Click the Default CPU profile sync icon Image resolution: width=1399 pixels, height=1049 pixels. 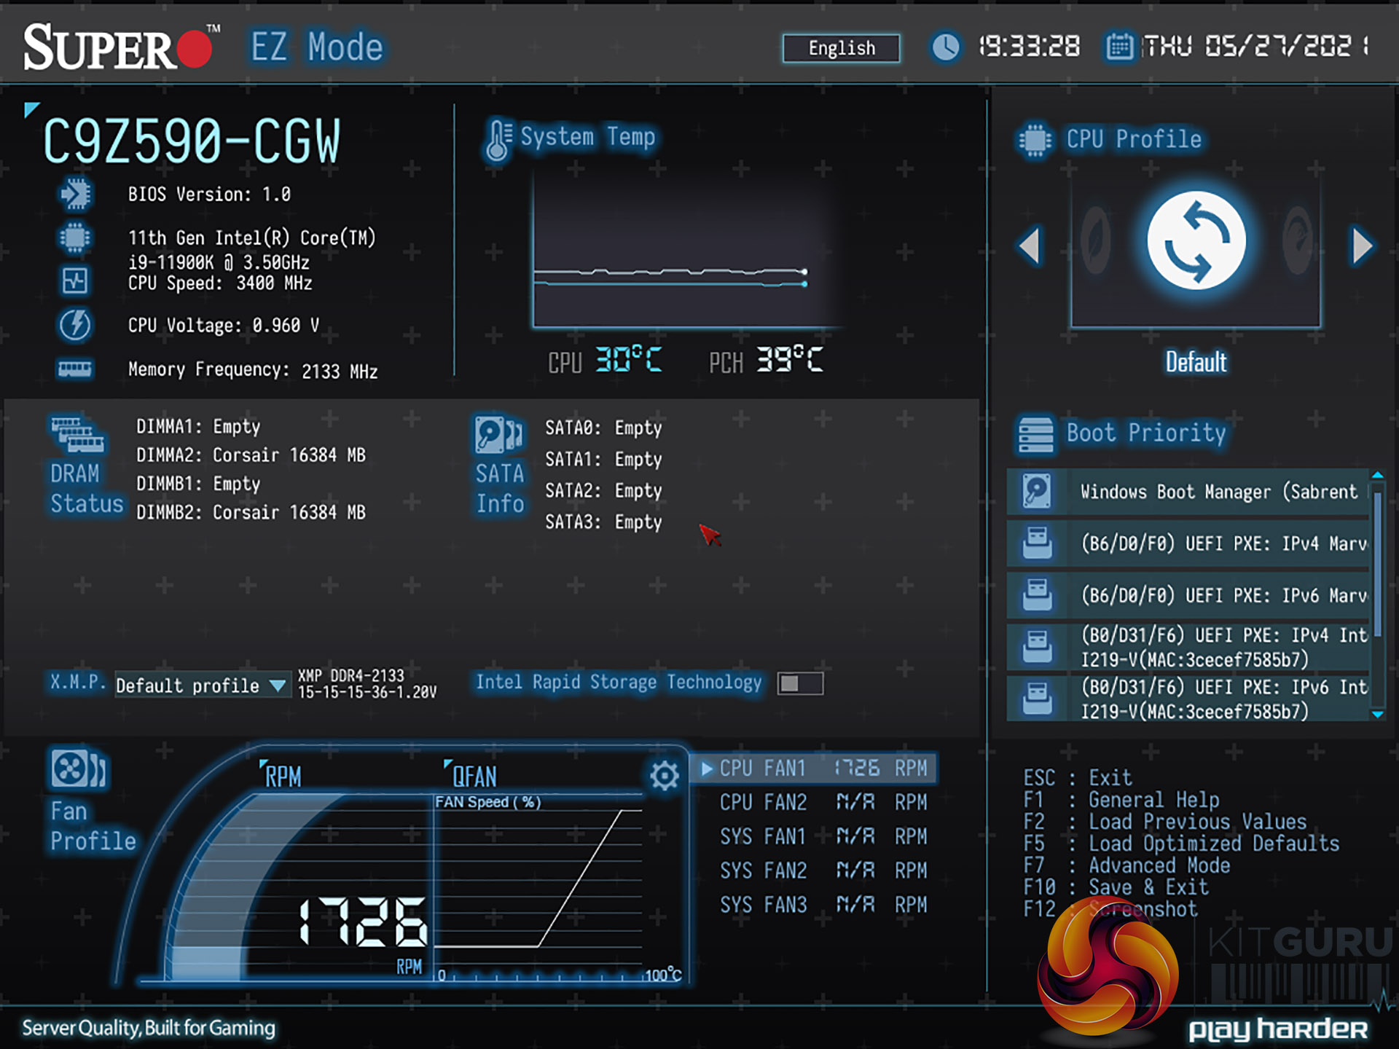[1196, 241]
